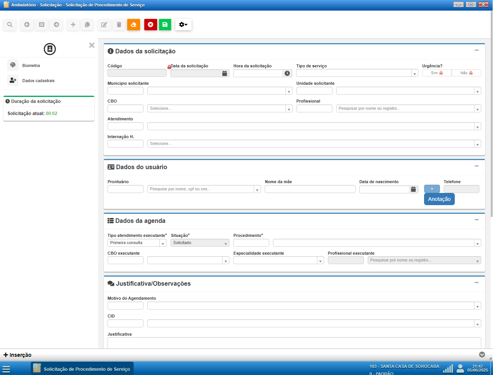This screenshot has width=493, height=375.
Task: Click the red cancel icon in toolbar
Action: pos(150,25)
